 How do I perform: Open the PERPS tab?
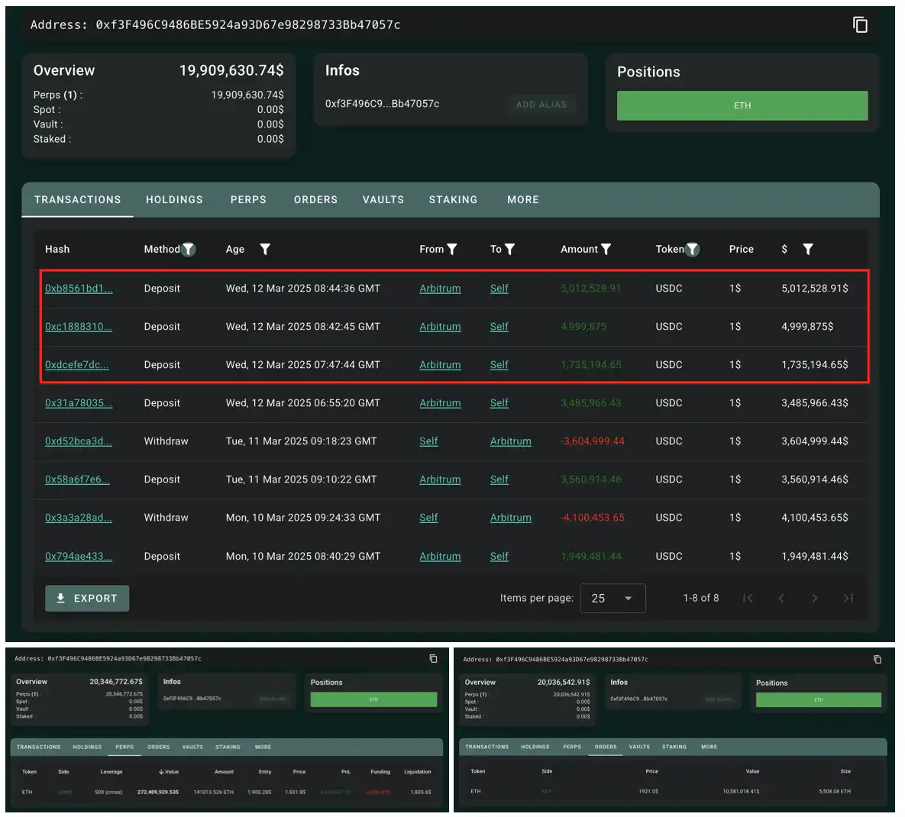pyautogui.click(x=248, y=200)
